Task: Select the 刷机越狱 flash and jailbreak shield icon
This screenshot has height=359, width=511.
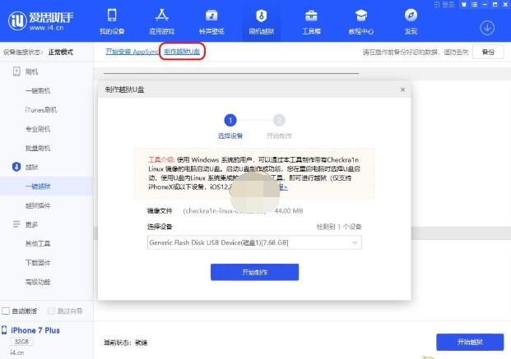Action: click(262, 16)
